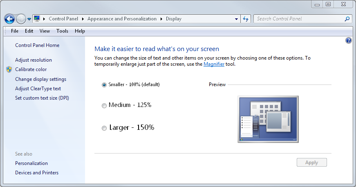Click the Forward navigation arrow button

[21, 19]
